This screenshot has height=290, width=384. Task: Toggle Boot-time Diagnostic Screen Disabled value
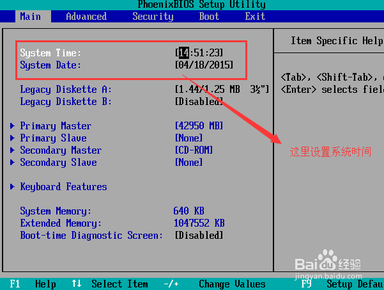(x=199, y=236)
